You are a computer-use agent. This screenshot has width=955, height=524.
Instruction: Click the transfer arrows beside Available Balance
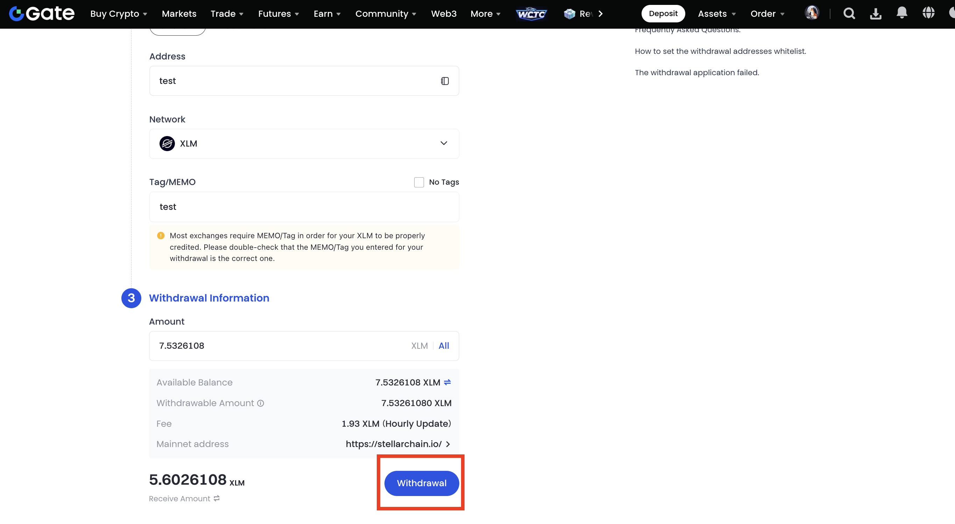coord(447,382)
